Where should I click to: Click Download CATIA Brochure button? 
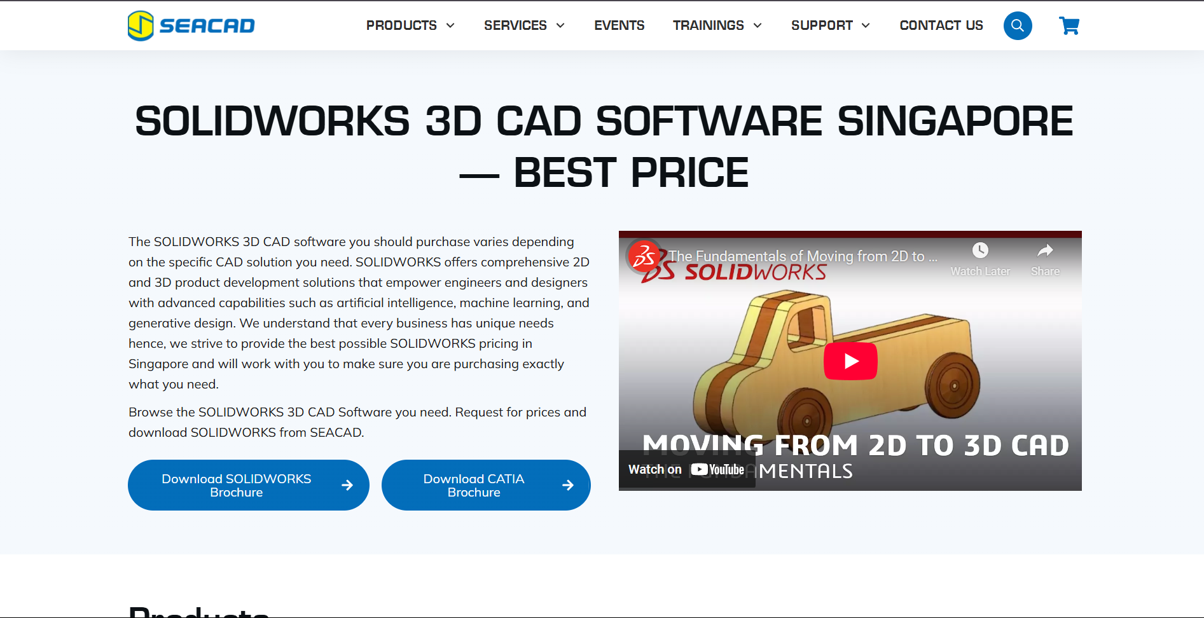tap(486, 485)
